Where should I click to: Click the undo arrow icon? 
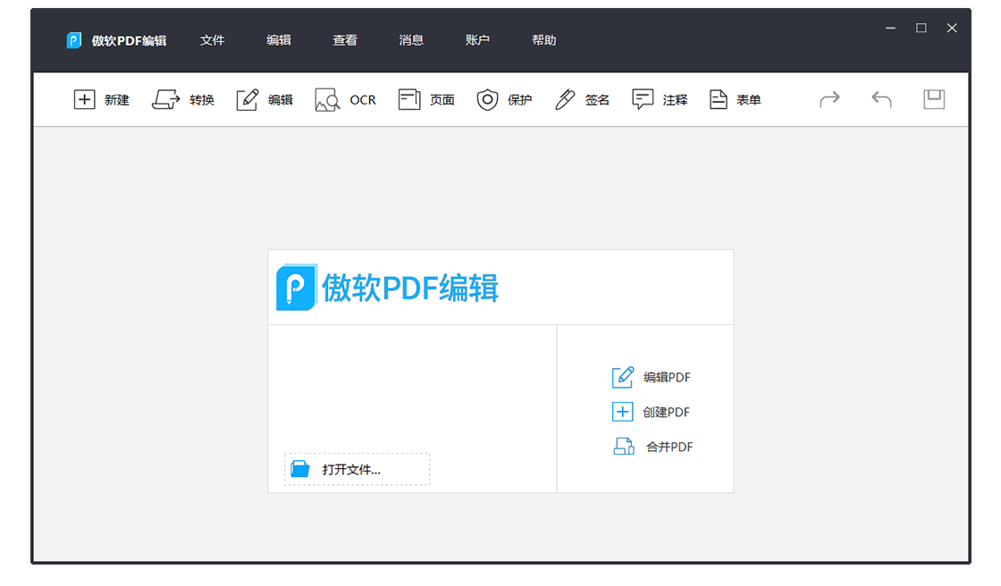pos(881,99)
